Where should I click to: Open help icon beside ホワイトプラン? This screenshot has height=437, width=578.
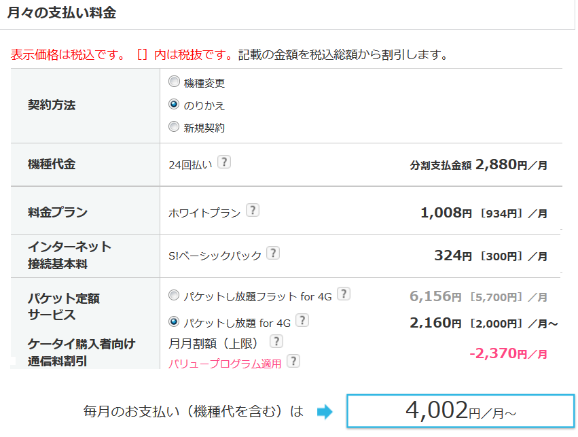[252, 211]
